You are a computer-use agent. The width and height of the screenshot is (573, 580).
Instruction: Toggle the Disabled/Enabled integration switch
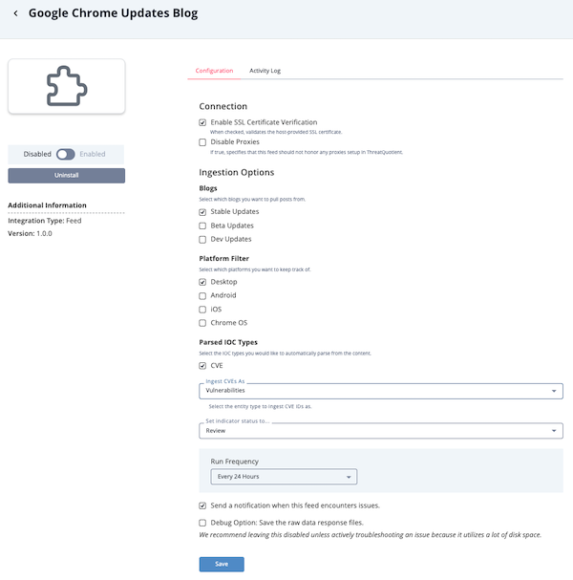click(x=66, y=154)
